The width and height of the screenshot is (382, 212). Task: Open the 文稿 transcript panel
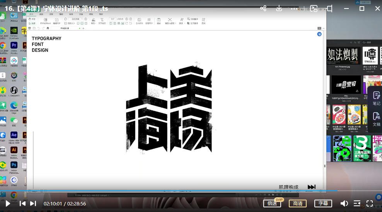click(376, 119)
